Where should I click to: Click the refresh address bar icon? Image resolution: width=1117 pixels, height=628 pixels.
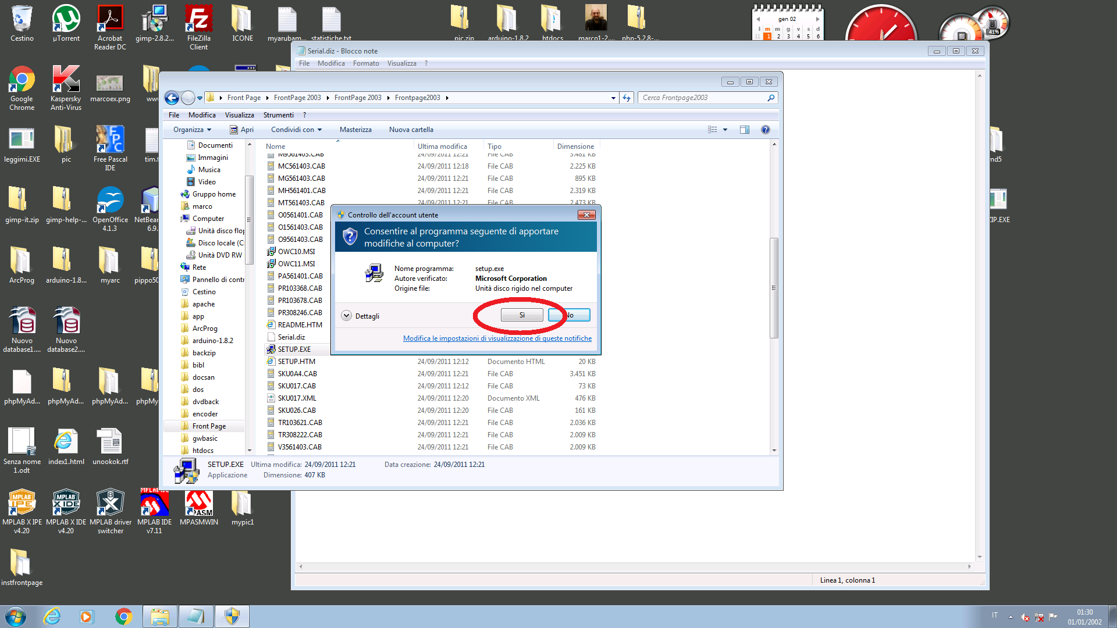coord(627,98)
